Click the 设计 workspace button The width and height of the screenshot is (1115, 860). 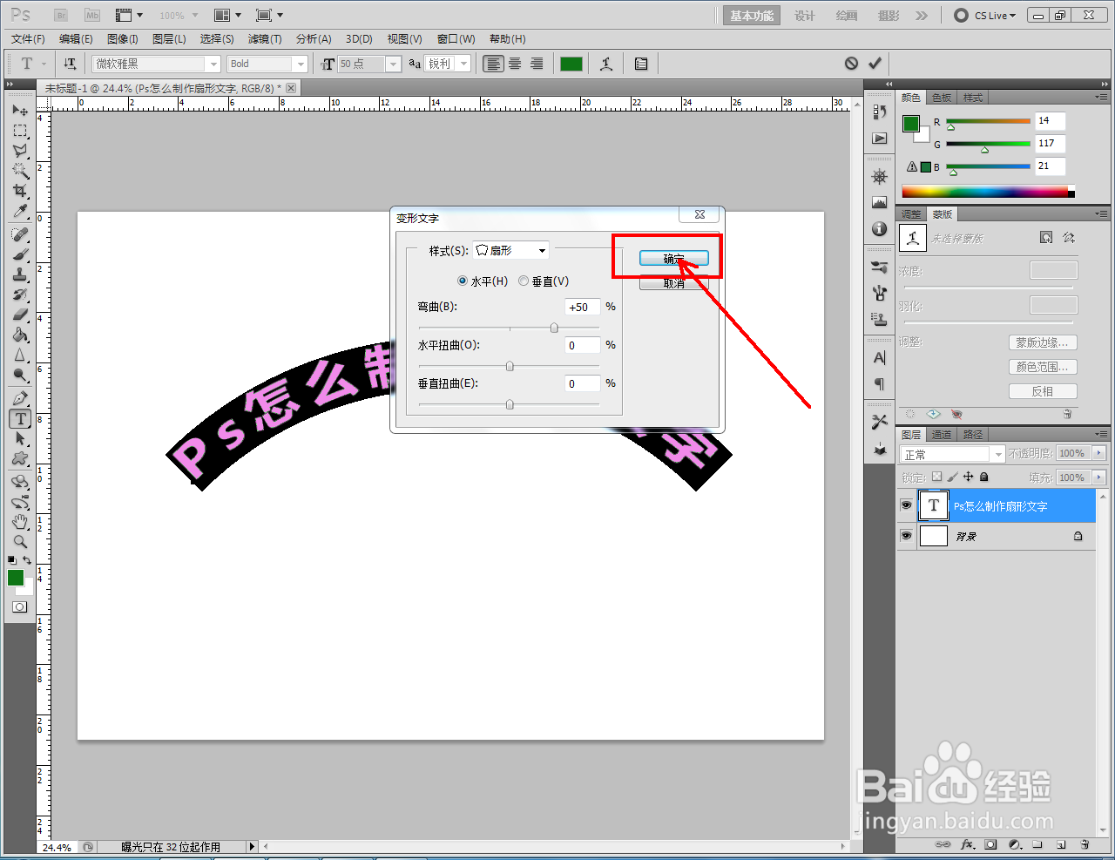pyautogui.click(x=805, y=16)
